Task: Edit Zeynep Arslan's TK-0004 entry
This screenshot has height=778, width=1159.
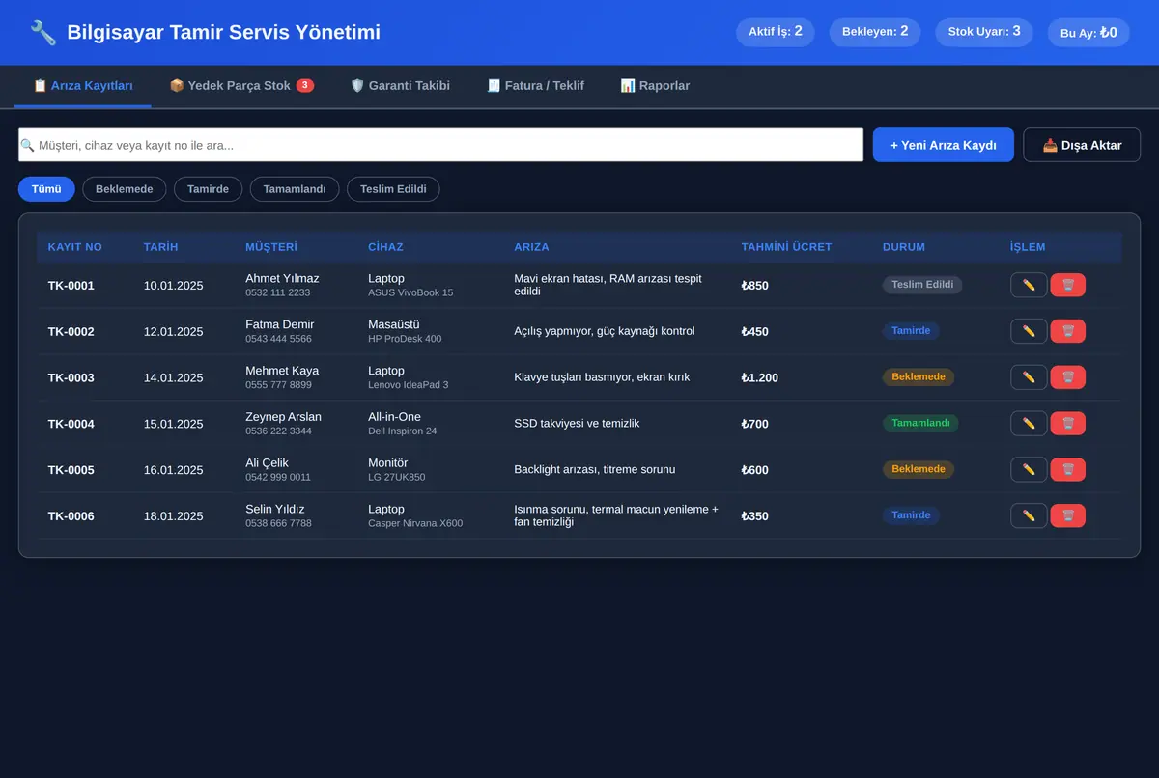Action: pos(1029,423)
